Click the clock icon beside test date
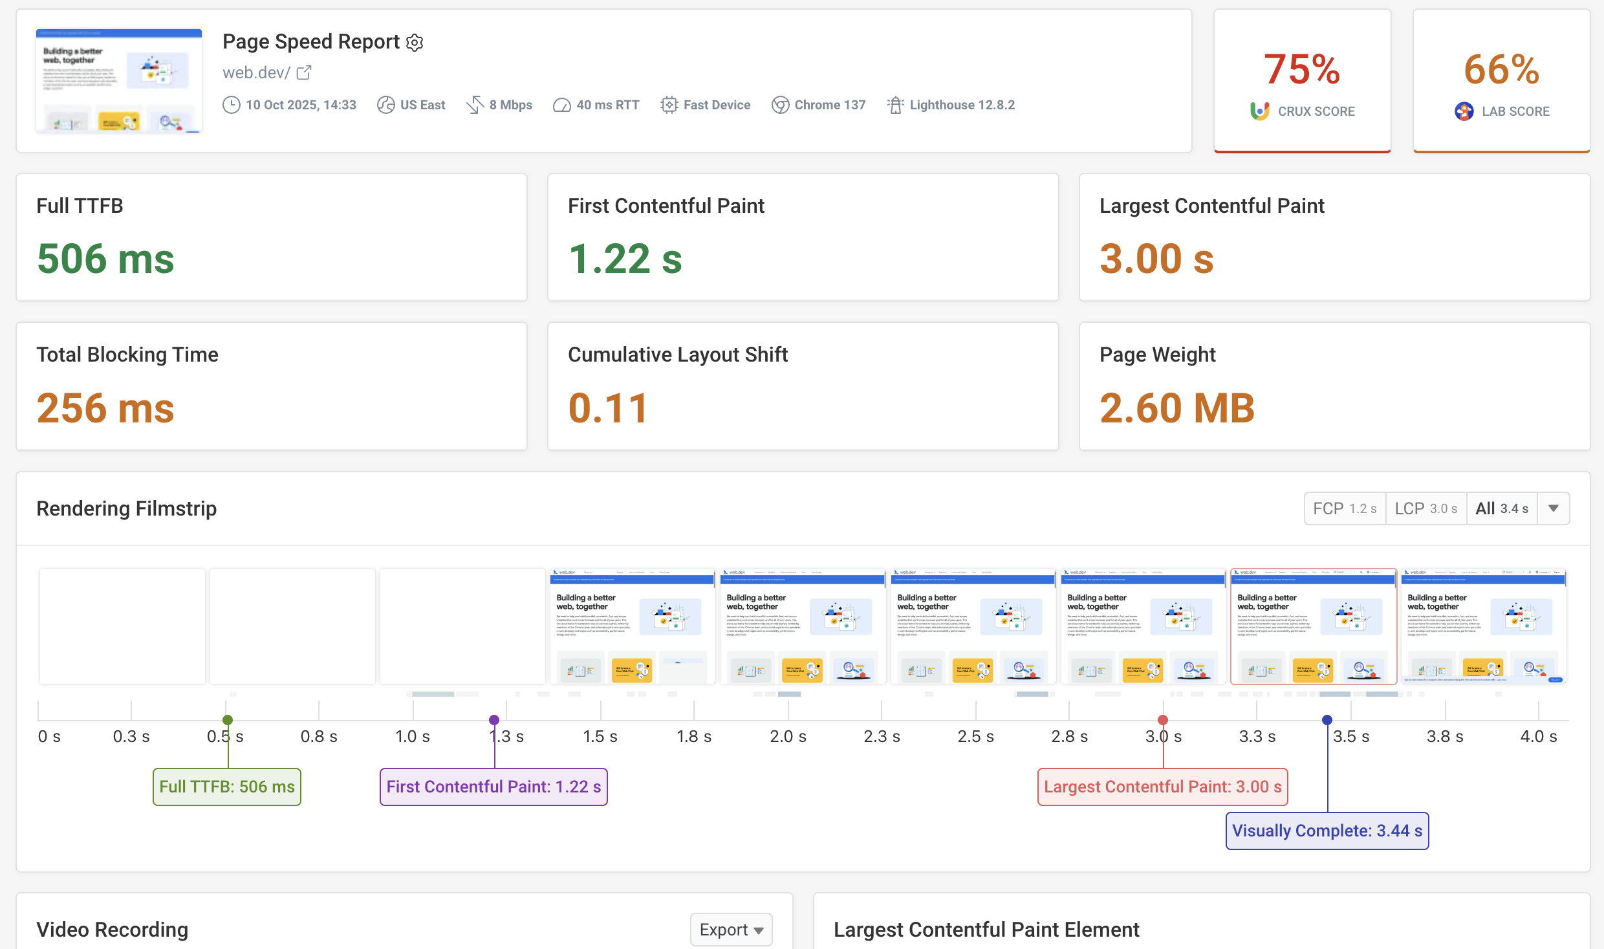Image resolution: width=1604 pixels, height=949 pixels. click(x=231, y=105)
